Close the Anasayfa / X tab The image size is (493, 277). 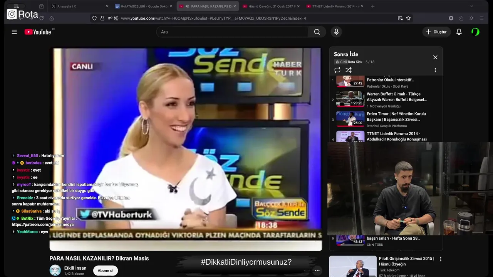pyautogui.click(x=107, y=6)
